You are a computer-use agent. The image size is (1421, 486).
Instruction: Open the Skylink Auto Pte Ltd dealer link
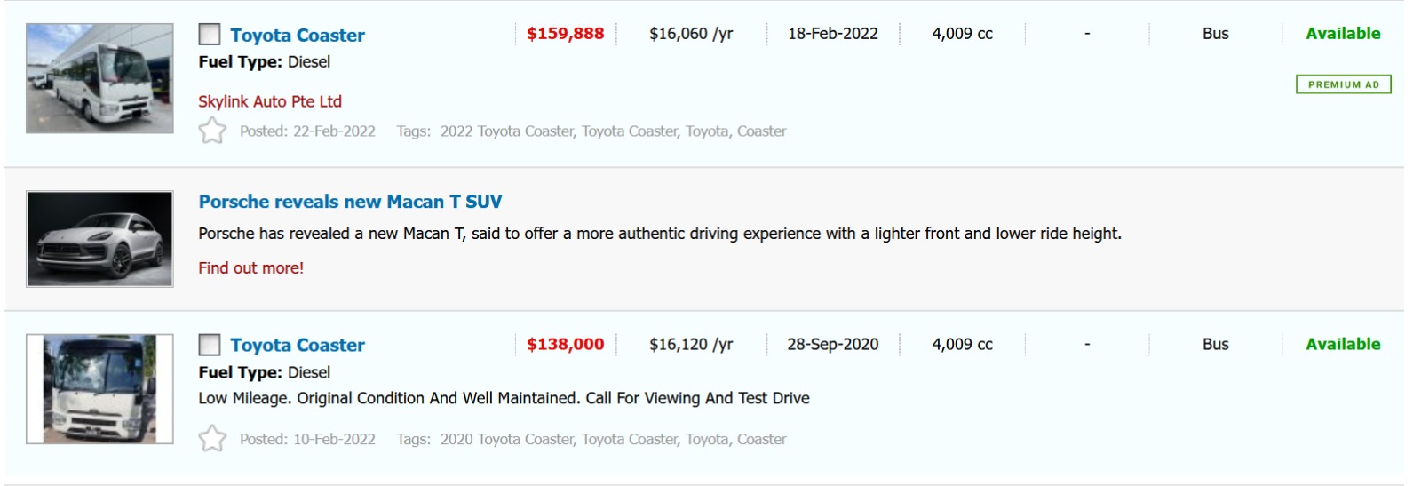[x=270, y=101]
